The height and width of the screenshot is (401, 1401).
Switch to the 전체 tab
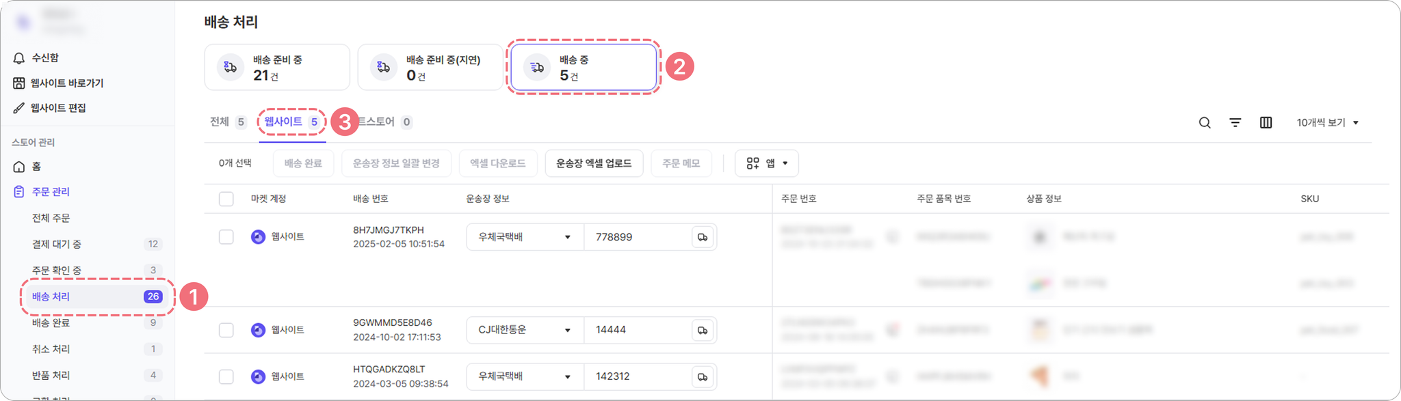click(228, 122)
